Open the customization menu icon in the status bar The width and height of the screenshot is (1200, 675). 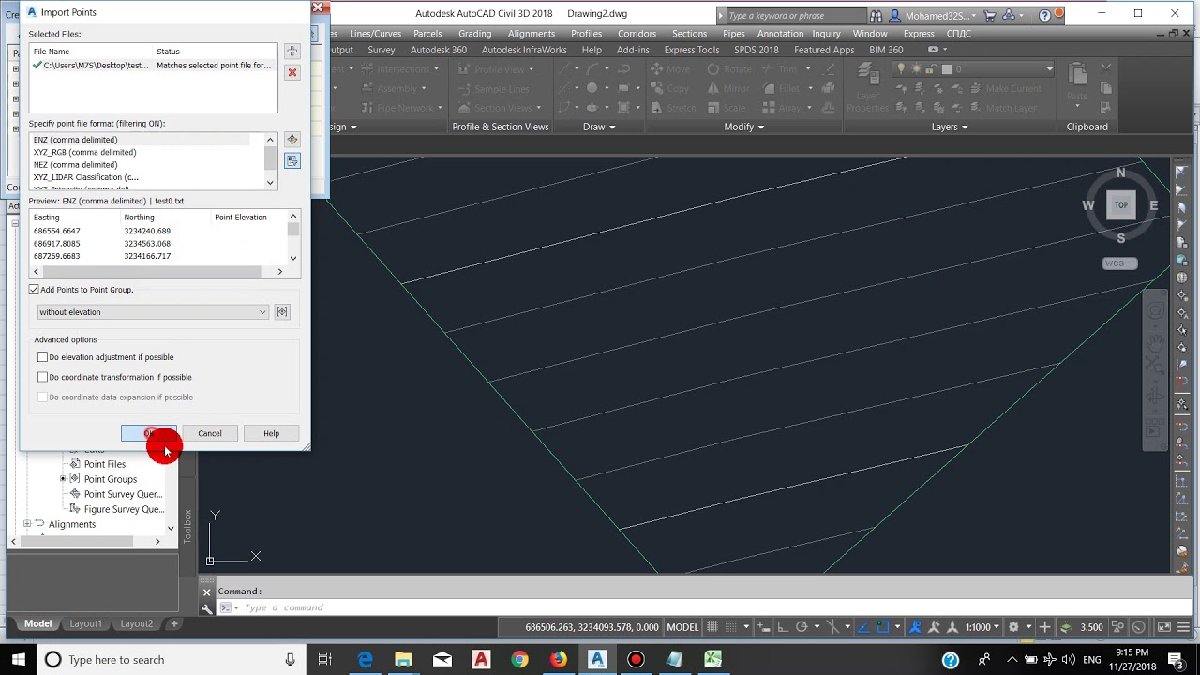pos(1184,627)
